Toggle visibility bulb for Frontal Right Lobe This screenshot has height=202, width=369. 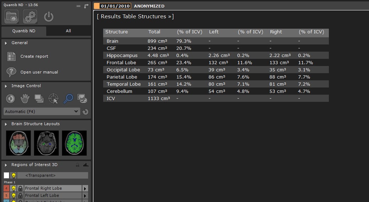[x=14, y=188]
